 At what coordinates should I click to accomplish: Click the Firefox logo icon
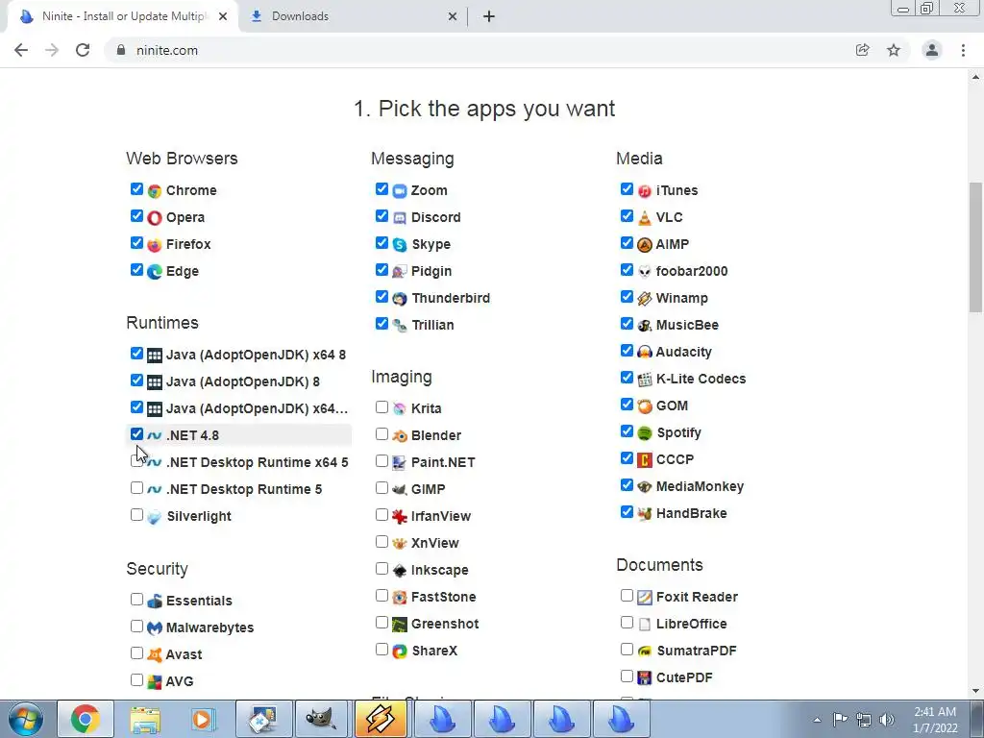[x=155, y=245]
